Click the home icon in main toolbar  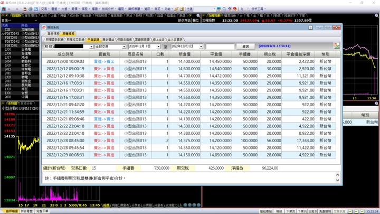(x=4, y=9)
